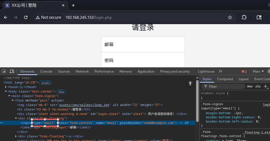Switch to the Console tab
Image resolution: width=270 pixels, height=141 pixels.
[x=46, y=71]
